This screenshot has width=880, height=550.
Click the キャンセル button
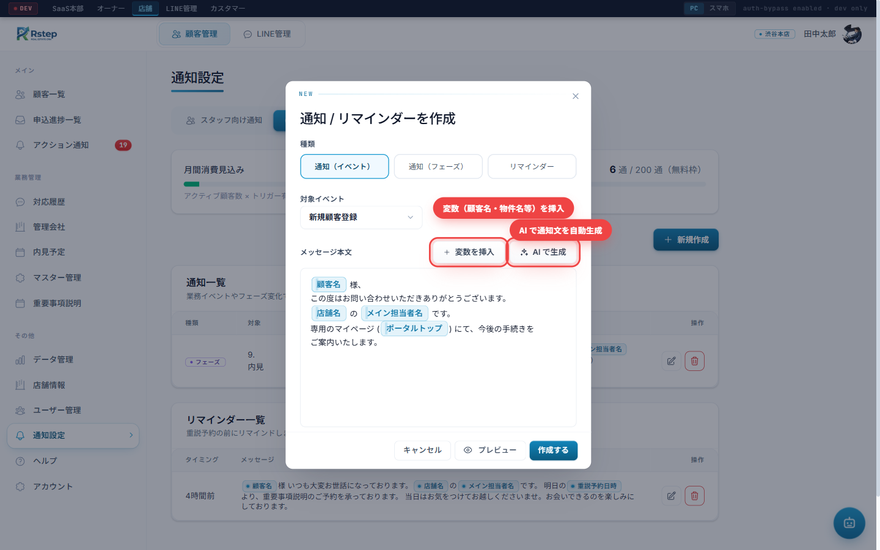coord(422,450)
